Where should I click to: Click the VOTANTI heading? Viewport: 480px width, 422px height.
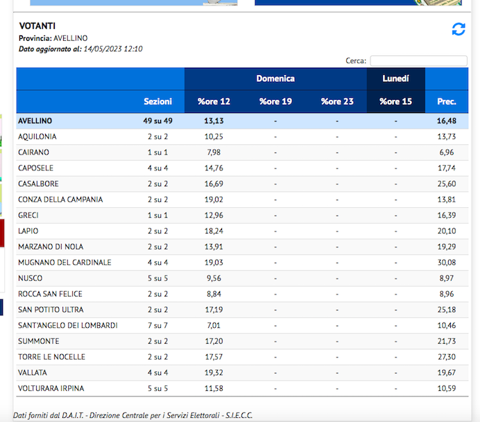click(x=37, y=26)
